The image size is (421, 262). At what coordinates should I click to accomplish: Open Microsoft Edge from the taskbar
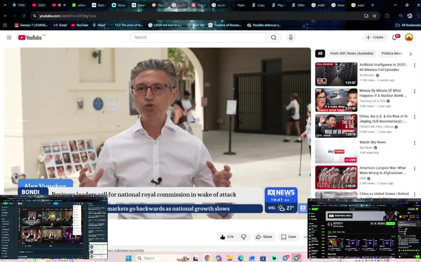click(x=241, y=258)
